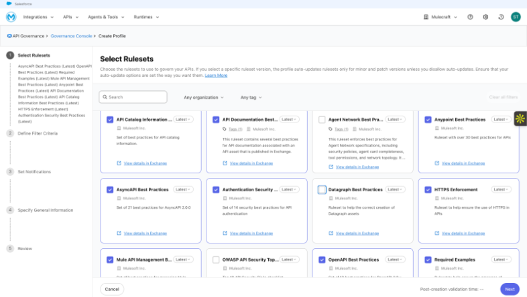Click the Salesforce cloud logo

coord(9,3)
